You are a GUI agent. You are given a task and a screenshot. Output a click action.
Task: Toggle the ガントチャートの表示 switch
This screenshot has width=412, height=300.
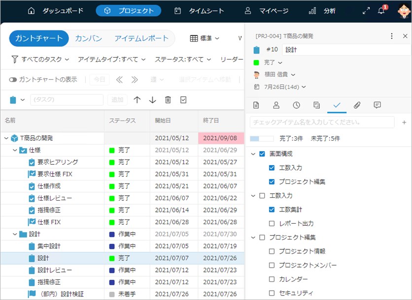coord(13,80)
